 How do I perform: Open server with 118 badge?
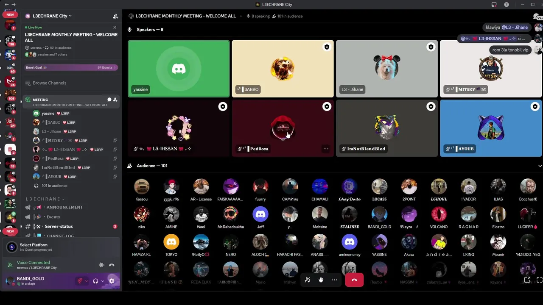[x=10, y=40]
